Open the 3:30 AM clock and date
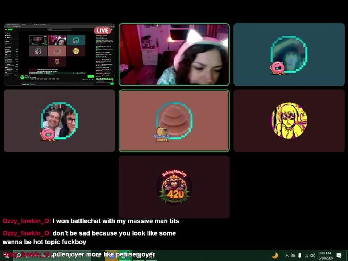The height and width of the screenshot is (261, 348). pyautogui.click(x=325, y=256)
